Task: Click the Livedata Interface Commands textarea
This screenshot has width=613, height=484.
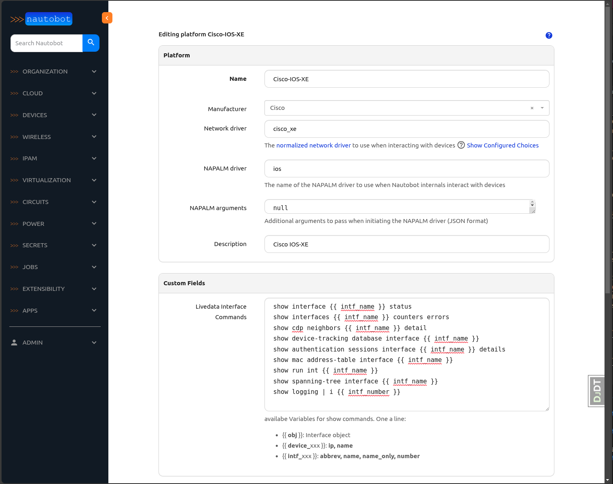Action: point(407,354)
